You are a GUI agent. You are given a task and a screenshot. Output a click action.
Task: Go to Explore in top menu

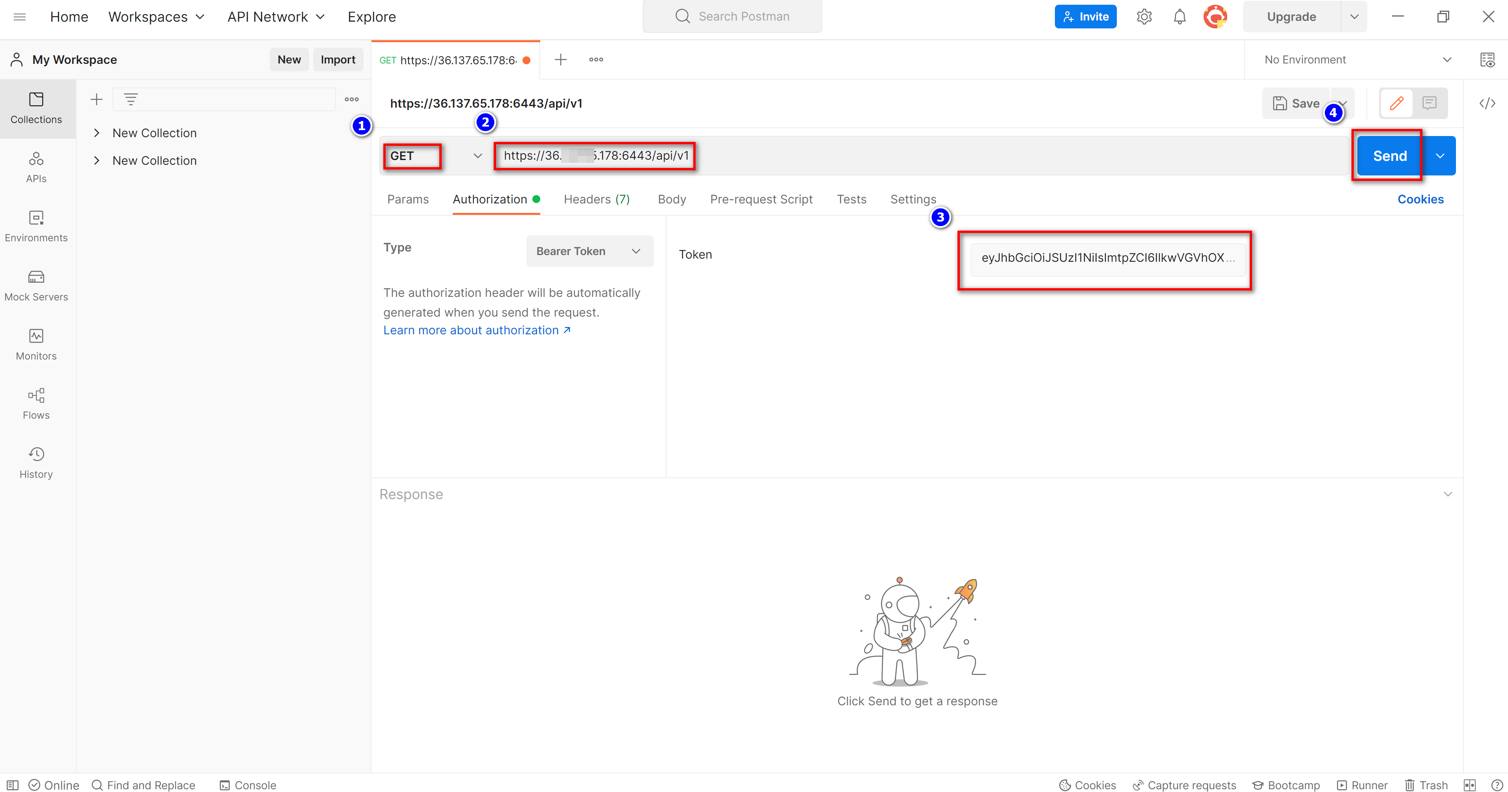click(372, 17)
